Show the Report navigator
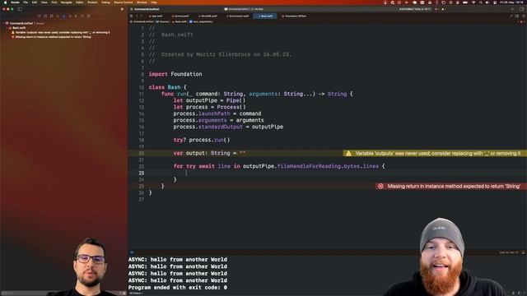Viewport: 527px width, 296px height. click(88, 16)
